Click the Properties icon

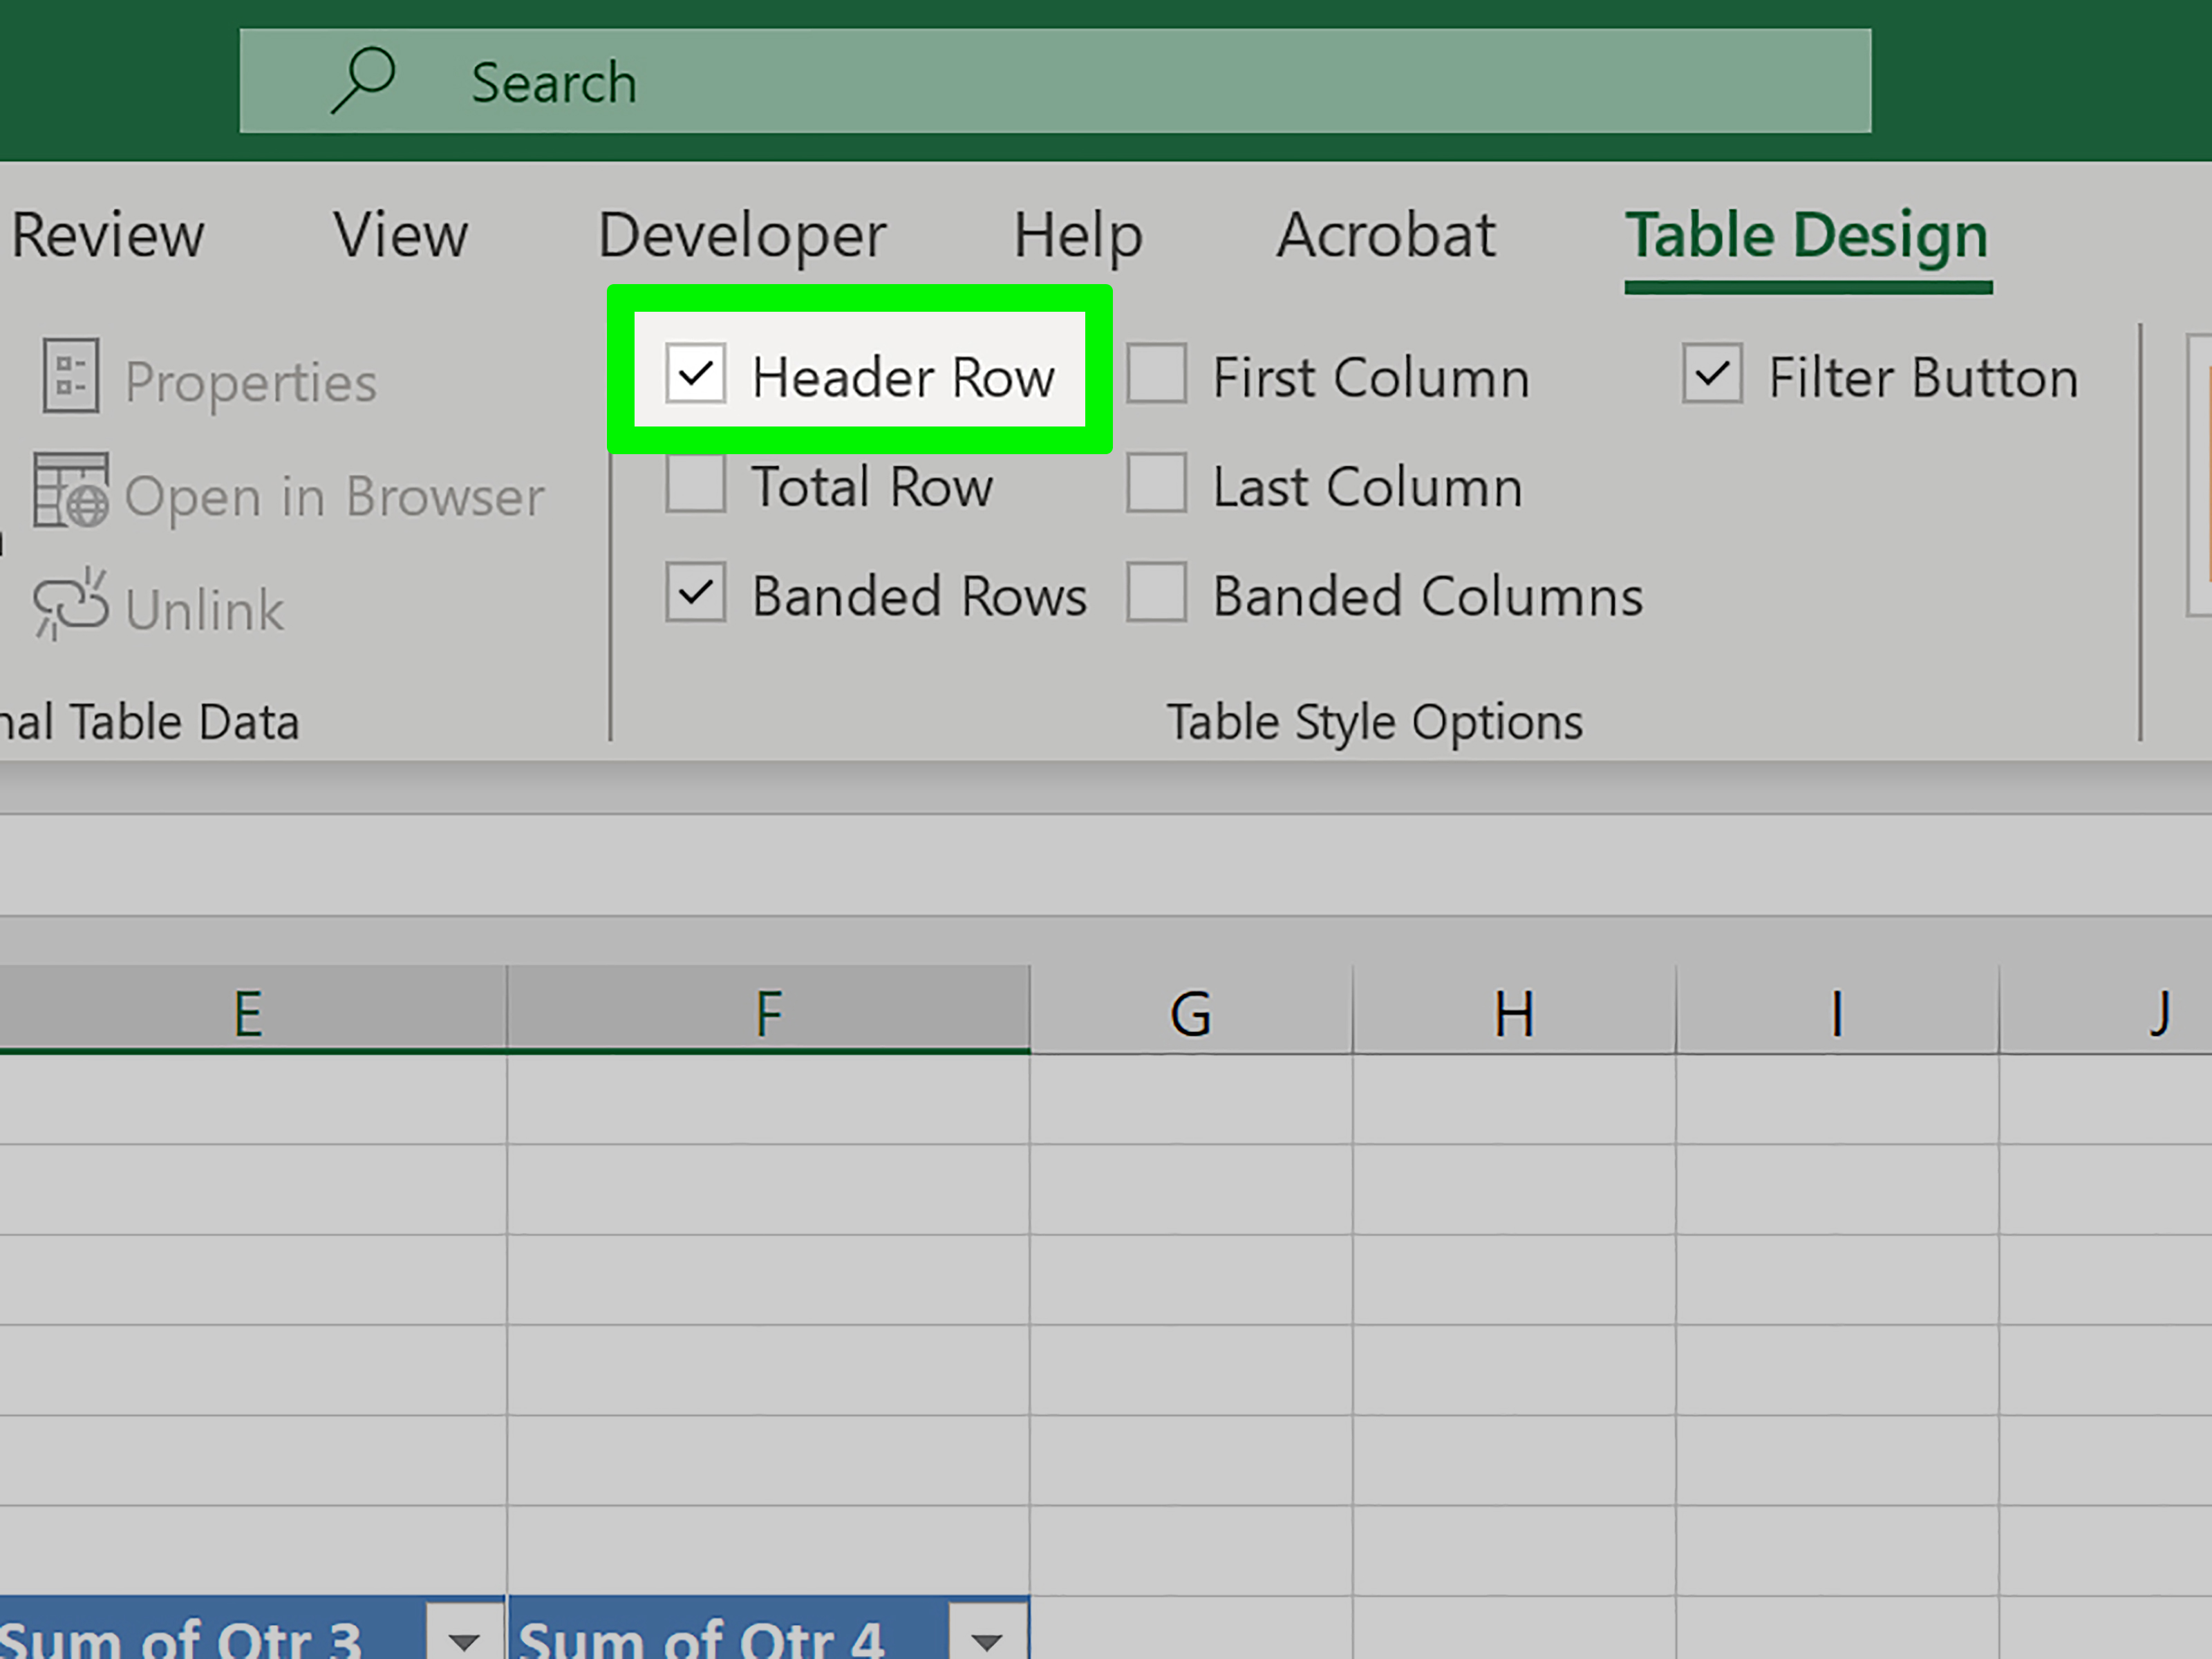point(70,376)
